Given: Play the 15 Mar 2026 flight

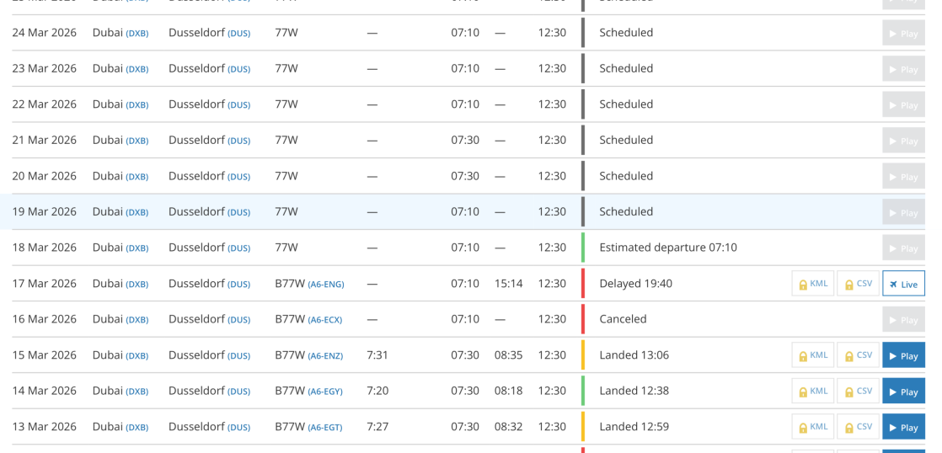Looking at the screenshot, I should pyautogui.click(x=903, y=355).
